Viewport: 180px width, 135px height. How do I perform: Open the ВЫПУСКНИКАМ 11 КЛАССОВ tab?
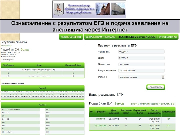(x=100, y=37)
